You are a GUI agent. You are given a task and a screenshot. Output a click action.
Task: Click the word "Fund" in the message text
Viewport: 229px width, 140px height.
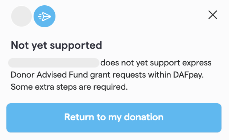(x=78, y=75)
